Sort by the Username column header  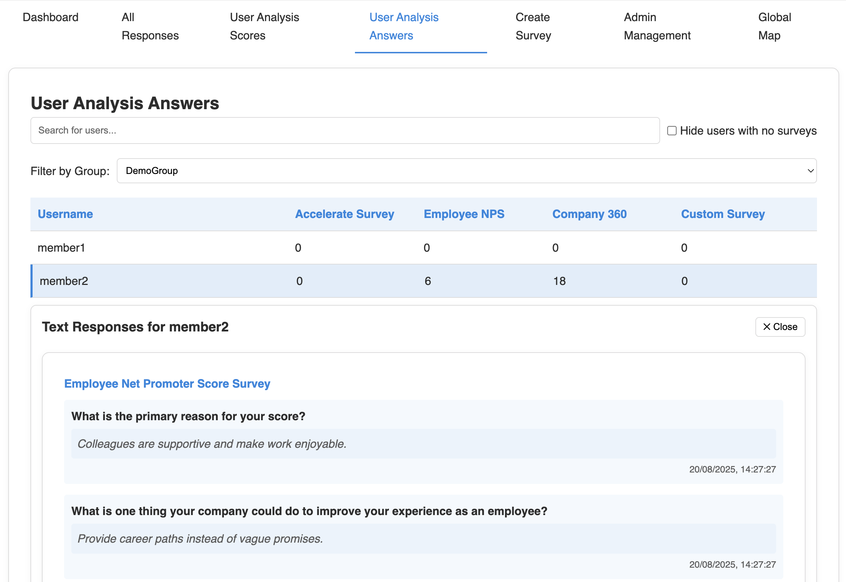point(65,214)
